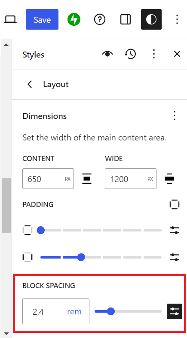Click the Block Spacing slider track

tap(128, 311)
